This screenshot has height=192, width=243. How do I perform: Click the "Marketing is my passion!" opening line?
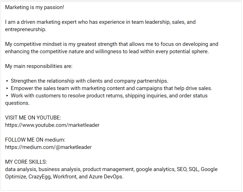click(x=35, y=7)
